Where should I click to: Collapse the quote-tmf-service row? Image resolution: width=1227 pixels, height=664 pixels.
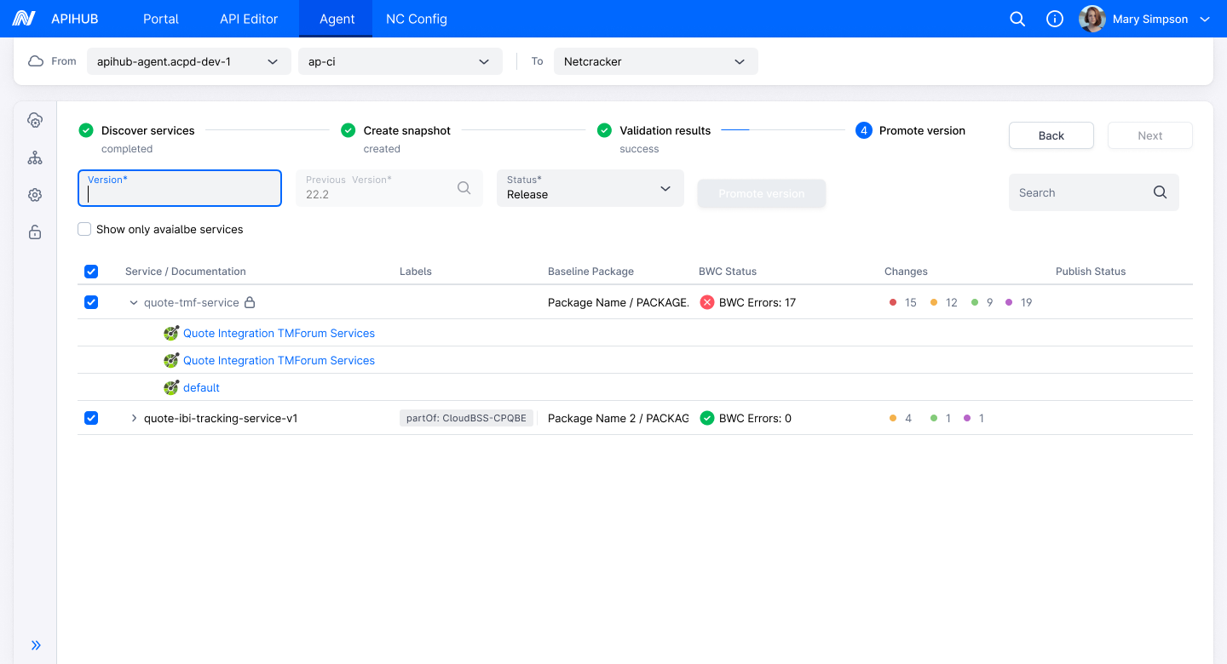tap(134, 302)
